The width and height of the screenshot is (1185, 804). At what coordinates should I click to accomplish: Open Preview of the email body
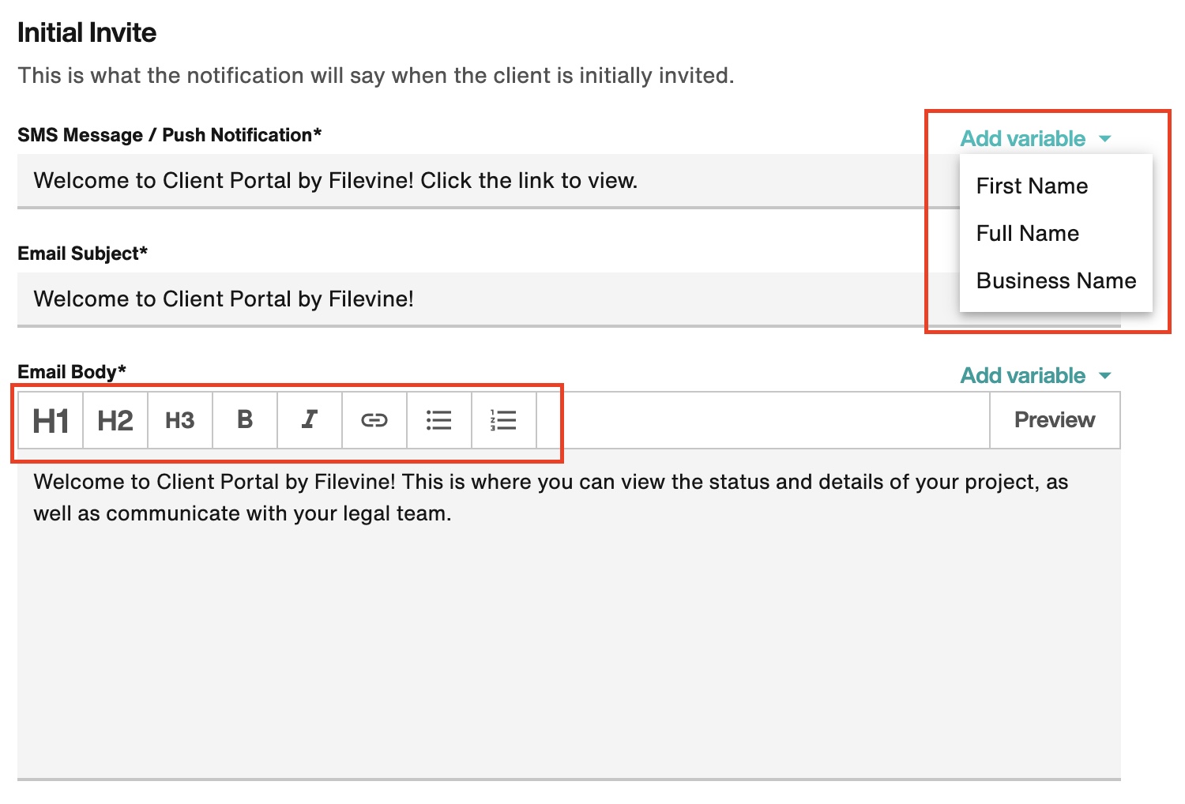(1055, 420)
